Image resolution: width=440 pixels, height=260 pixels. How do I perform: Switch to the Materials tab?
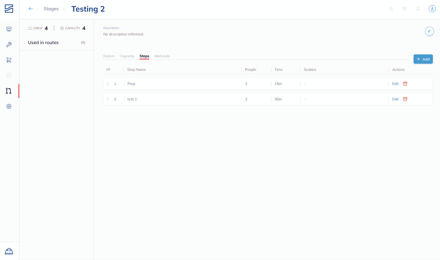pos(162,56)
